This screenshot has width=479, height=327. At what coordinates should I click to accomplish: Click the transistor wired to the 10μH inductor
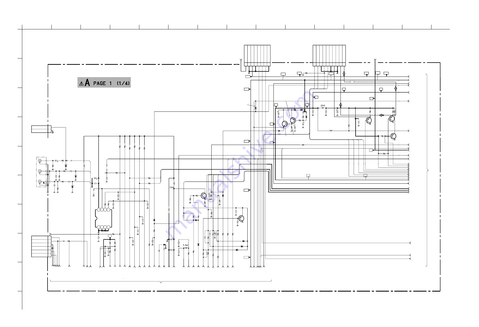204,195
